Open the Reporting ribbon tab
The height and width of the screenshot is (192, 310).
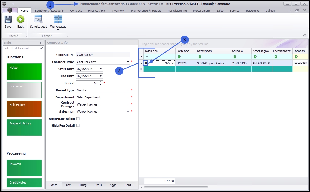point(253,11)
